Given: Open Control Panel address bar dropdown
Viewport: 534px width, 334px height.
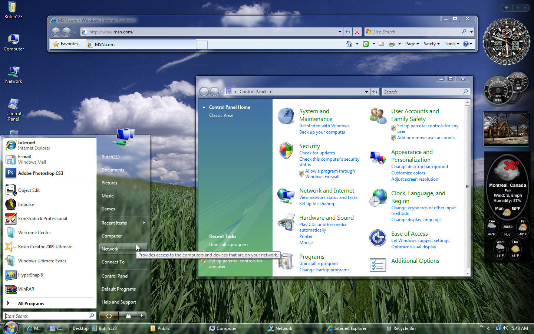Looking at the screenshot, I should coord(366,92).
